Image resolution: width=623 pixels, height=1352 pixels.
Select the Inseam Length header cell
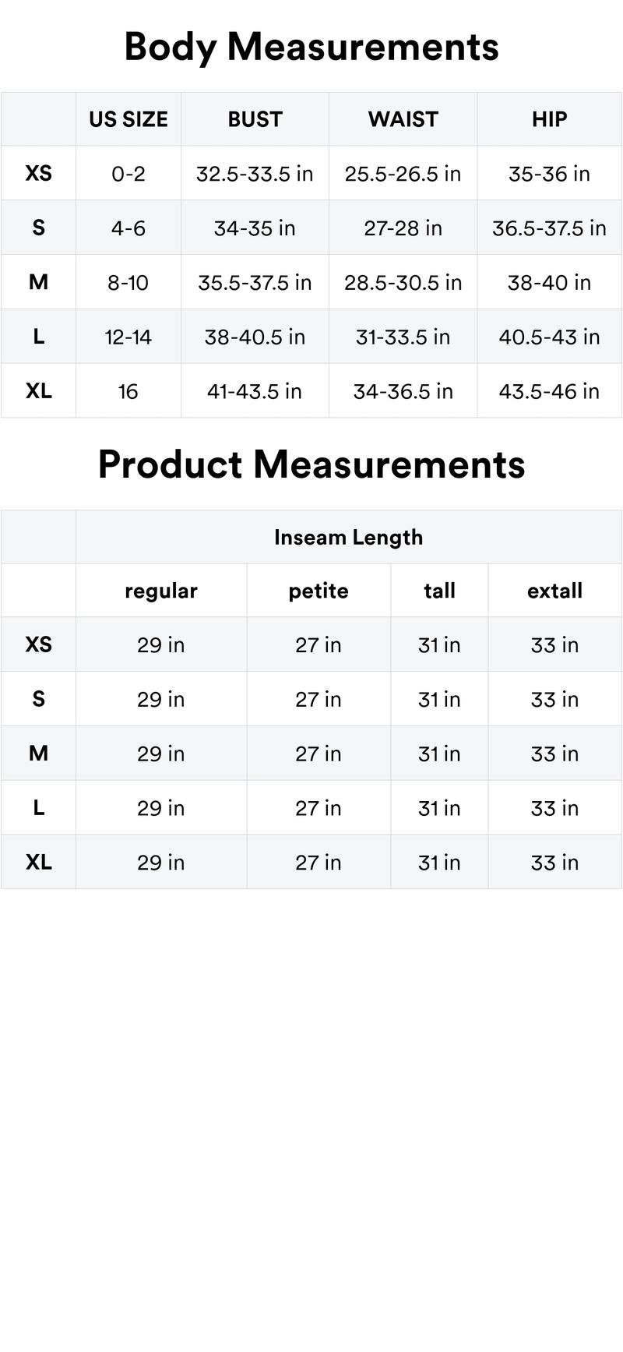(x=348, y=537)
